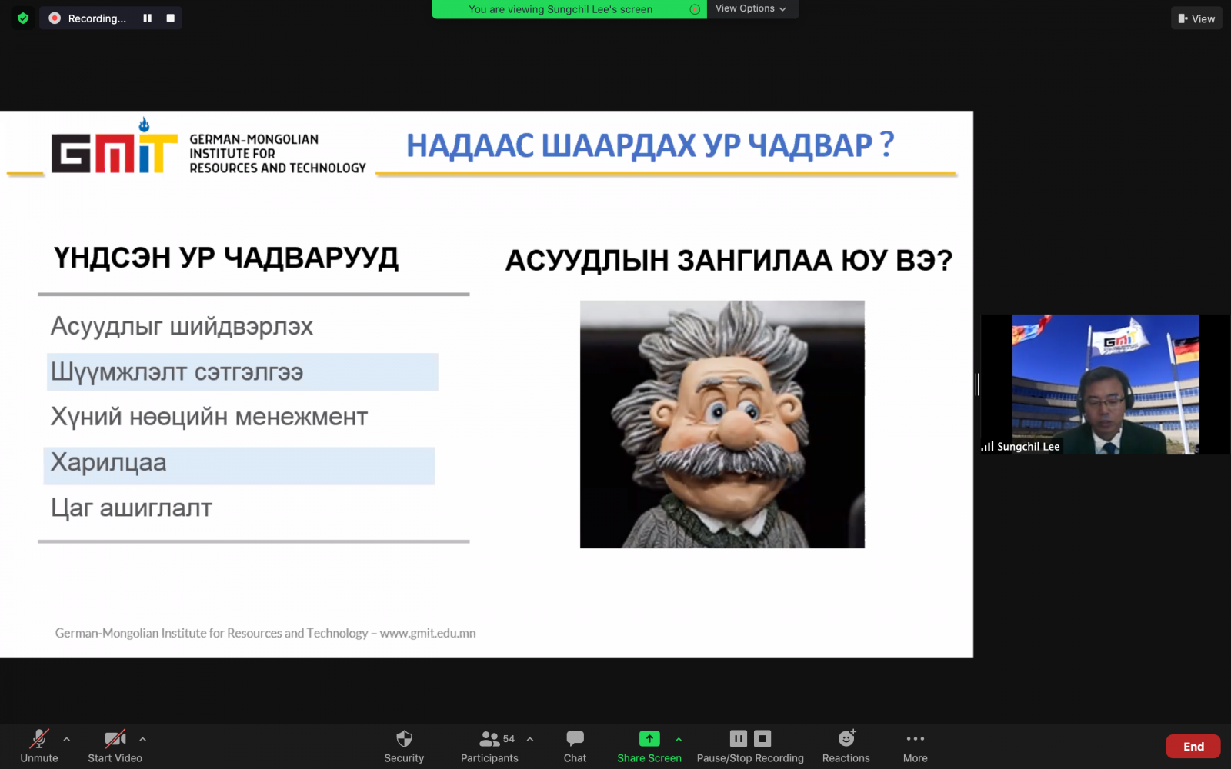Click heading 'ҮНДСЭН УР ЧАДВАРУУД'
Screen dimensions: 1231x769
[x=226, y=258]
